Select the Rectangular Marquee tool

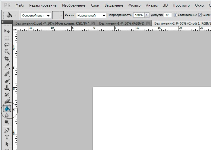coord(7,38)
